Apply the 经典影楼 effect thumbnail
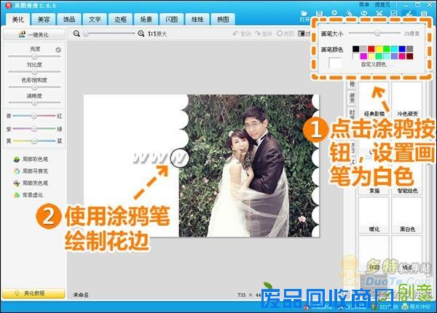The image size is (437, 313). [x=372, y=100]
